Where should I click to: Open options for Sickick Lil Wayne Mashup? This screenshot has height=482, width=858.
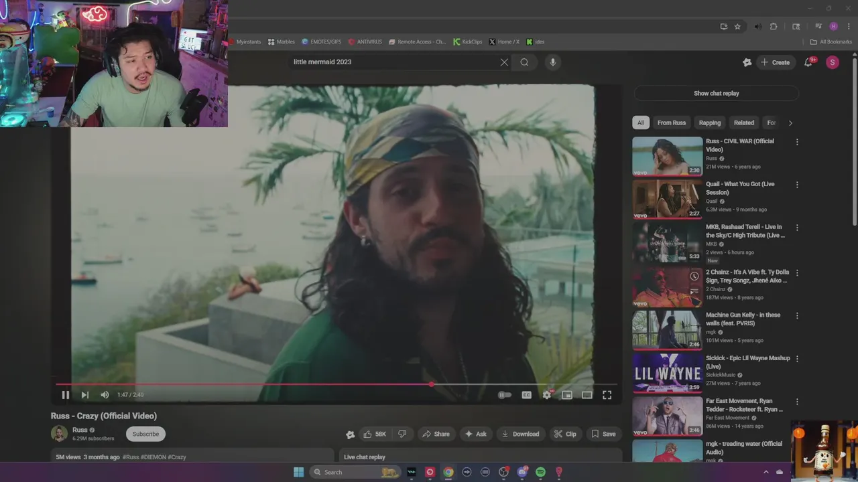click(797, 359)
